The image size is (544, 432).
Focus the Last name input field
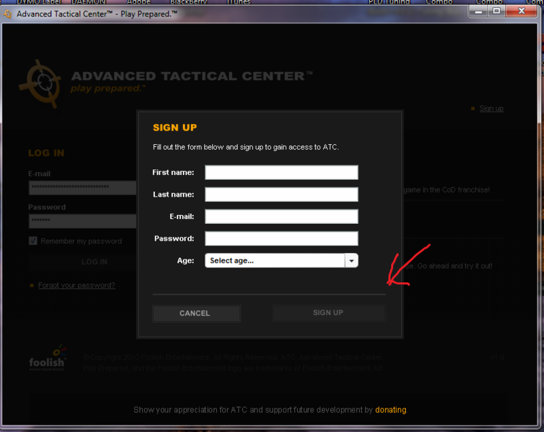click(281, 195)
